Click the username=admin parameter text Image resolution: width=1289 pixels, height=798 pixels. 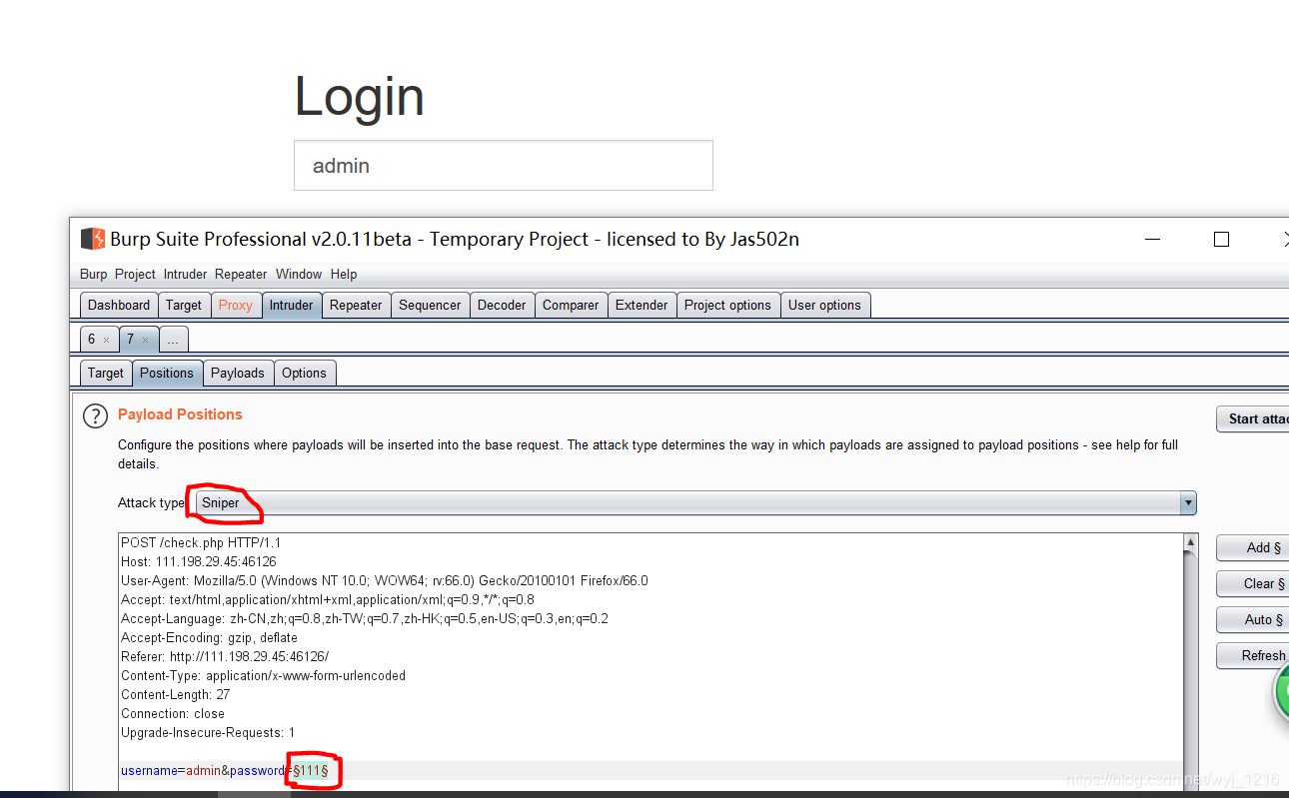pos(171,770)
